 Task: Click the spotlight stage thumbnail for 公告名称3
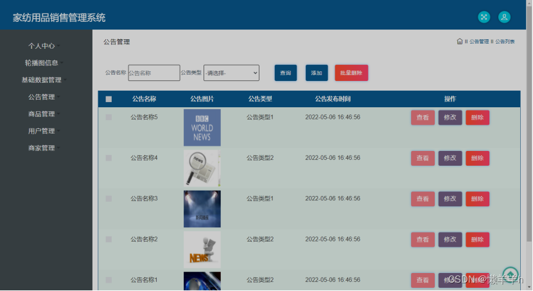[202, 209]
